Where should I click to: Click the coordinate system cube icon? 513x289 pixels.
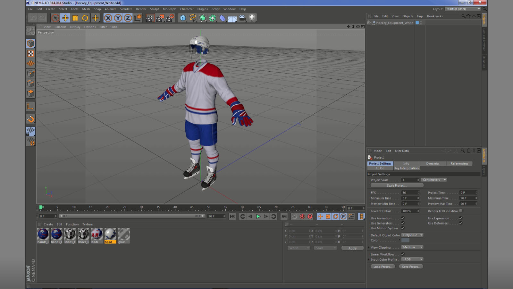point(138,18)
